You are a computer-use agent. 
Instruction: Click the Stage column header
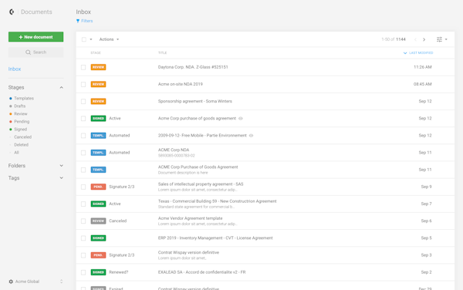pos(96,53)
